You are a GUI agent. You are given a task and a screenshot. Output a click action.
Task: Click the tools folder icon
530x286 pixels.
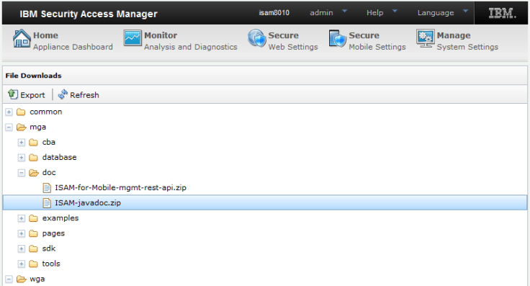pyautogui.click(x=33, y=264)
